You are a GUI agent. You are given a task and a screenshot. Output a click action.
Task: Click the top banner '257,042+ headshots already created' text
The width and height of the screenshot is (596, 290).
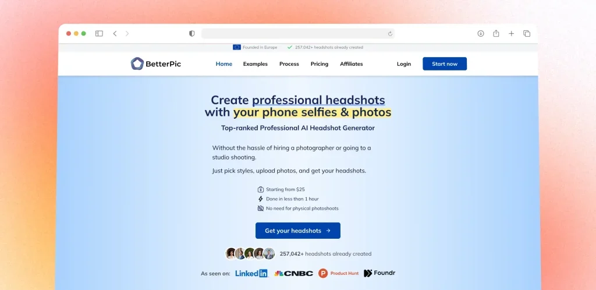(x=329, y=48)
